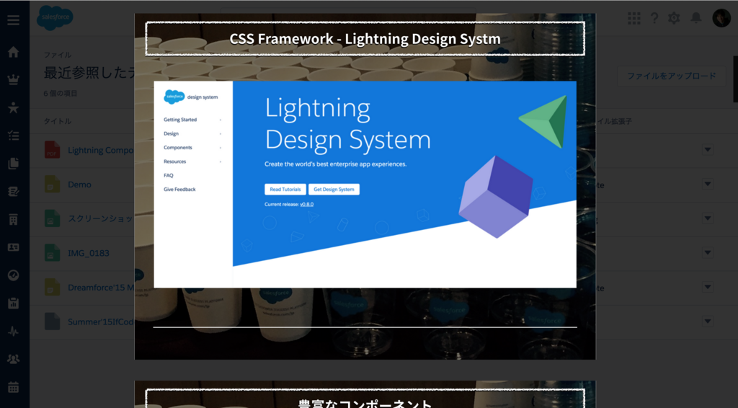Click the ファイルをアップロード upload button
Screen dimensions: 738x408
click(x=672, y=76)
